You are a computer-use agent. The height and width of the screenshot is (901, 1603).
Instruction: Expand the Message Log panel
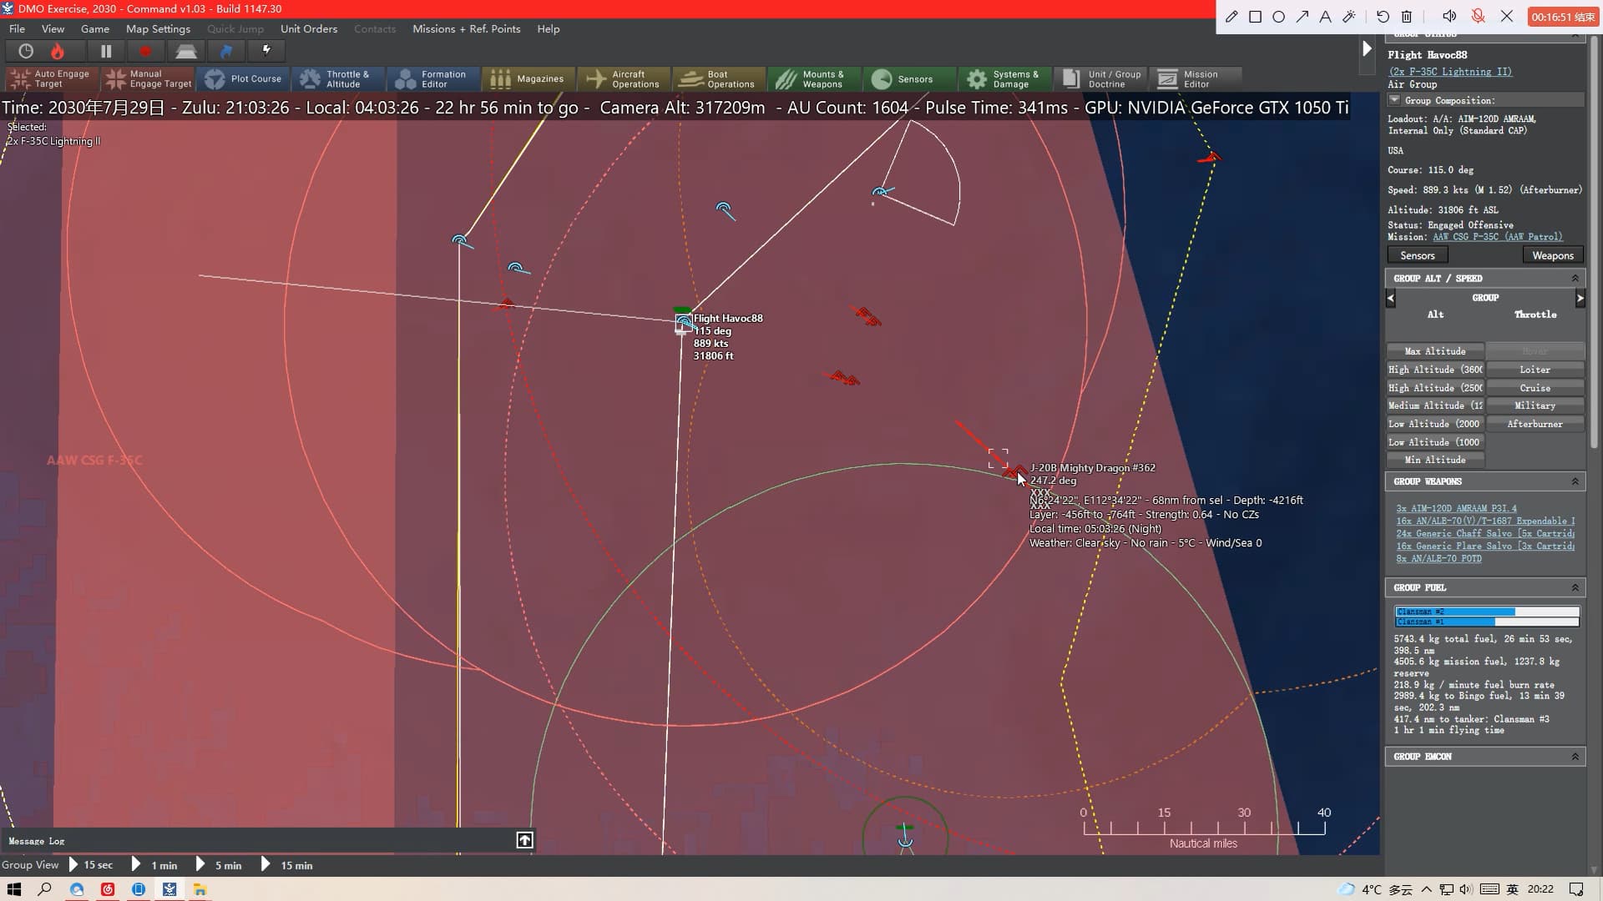(524, 840)
